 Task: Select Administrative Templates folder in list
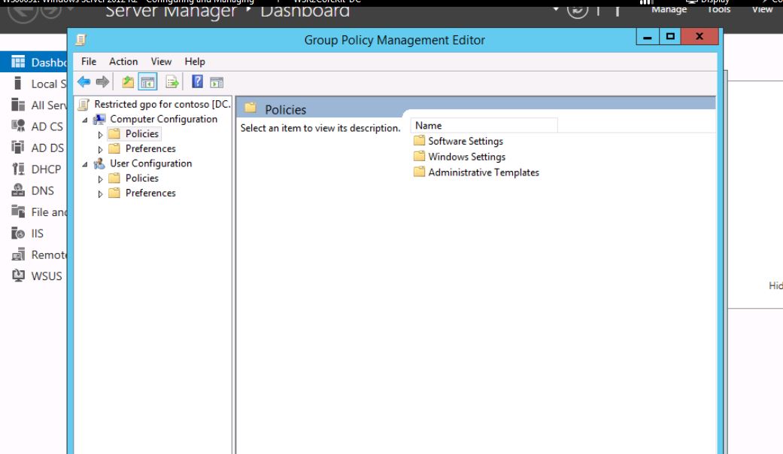click(483, 172)
